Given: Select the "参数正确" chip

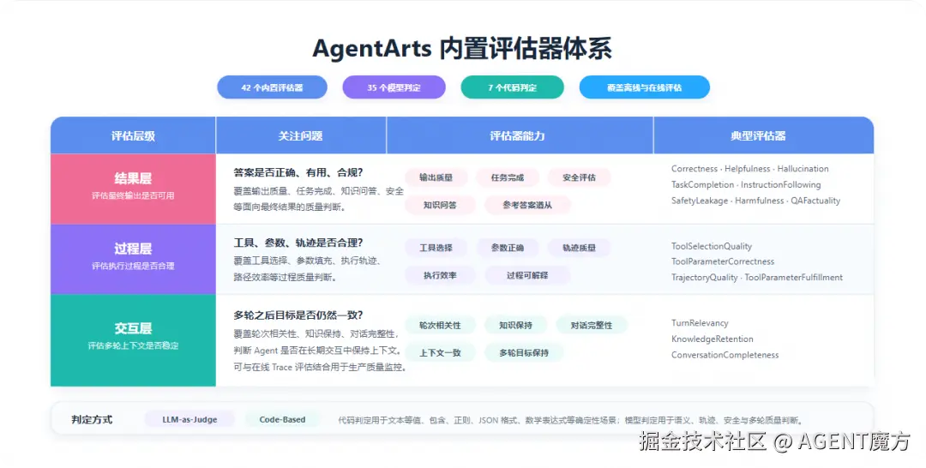Looking at the screenshot, I should coord(508,248).
